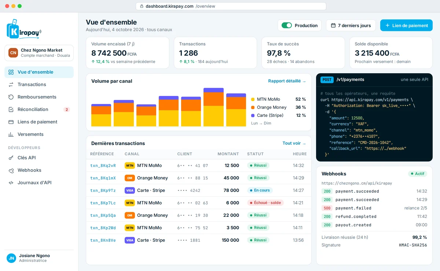Image resolution: width=440 pixels, height=271 pixels.
Task: Click the JN user avatar
Action: [11, 258]
